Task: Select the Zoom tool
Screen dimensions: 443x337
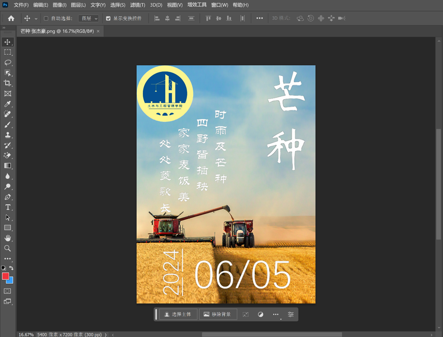Action: (x=7, y=248)
